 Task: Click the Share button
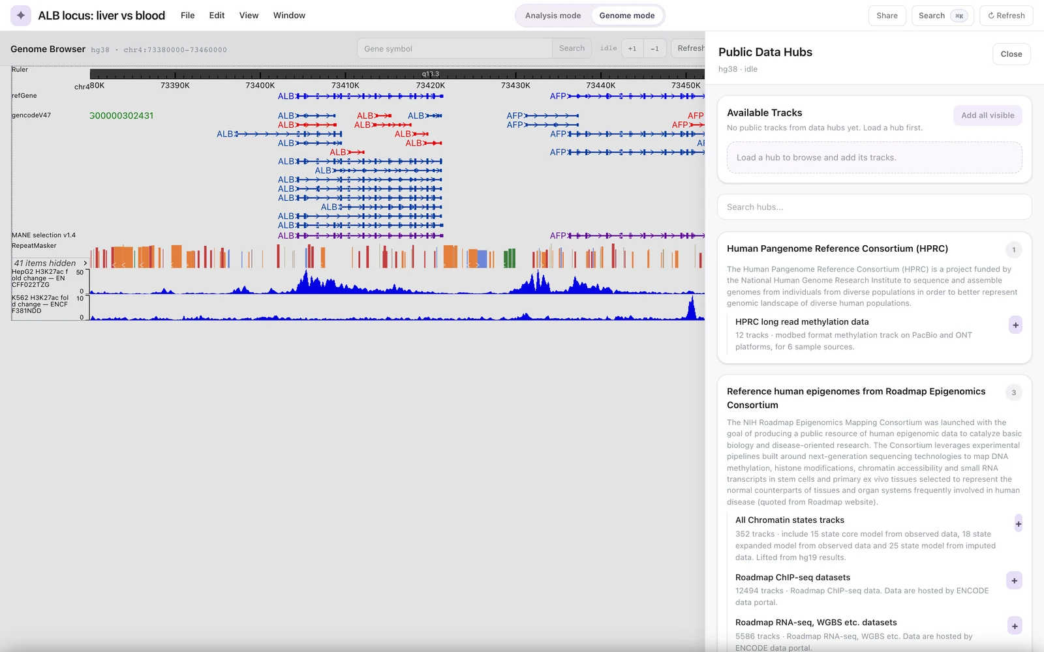coord(887,16)
